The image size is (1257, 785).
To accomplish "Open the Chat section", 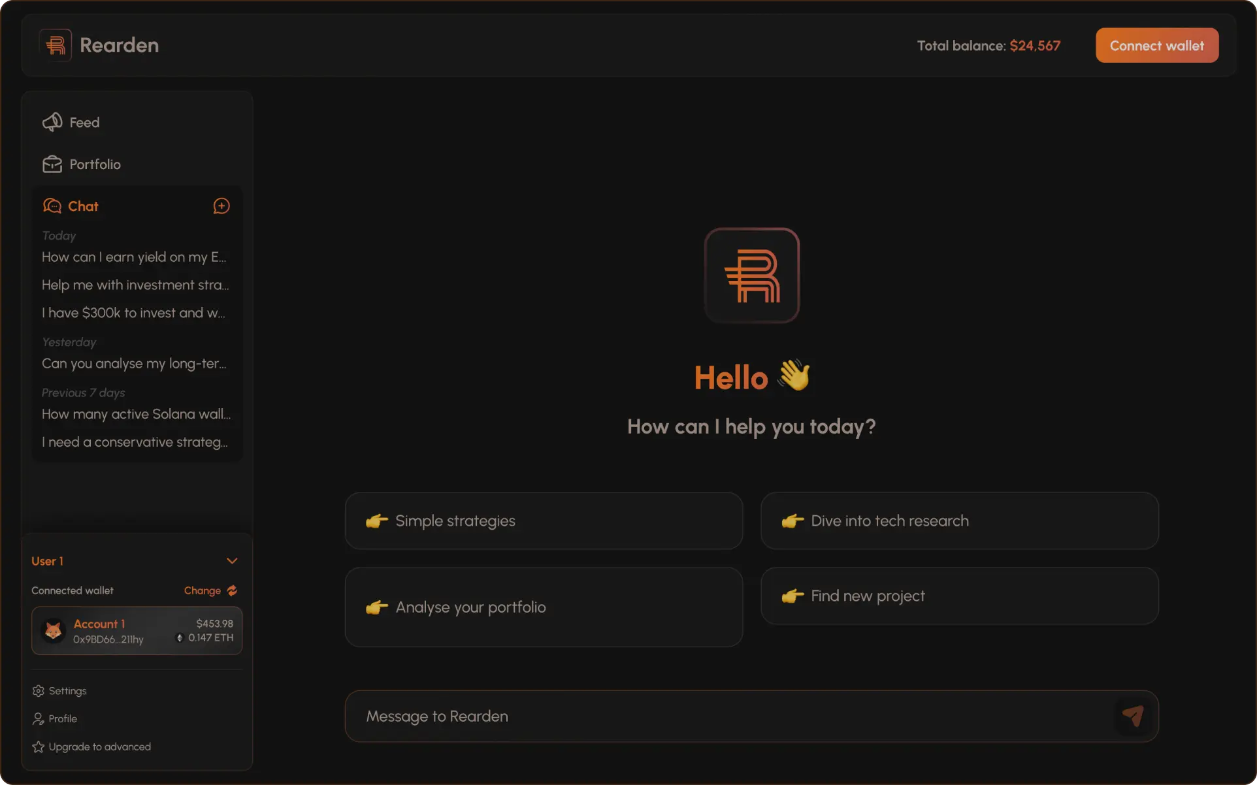I will click(83, 206).
